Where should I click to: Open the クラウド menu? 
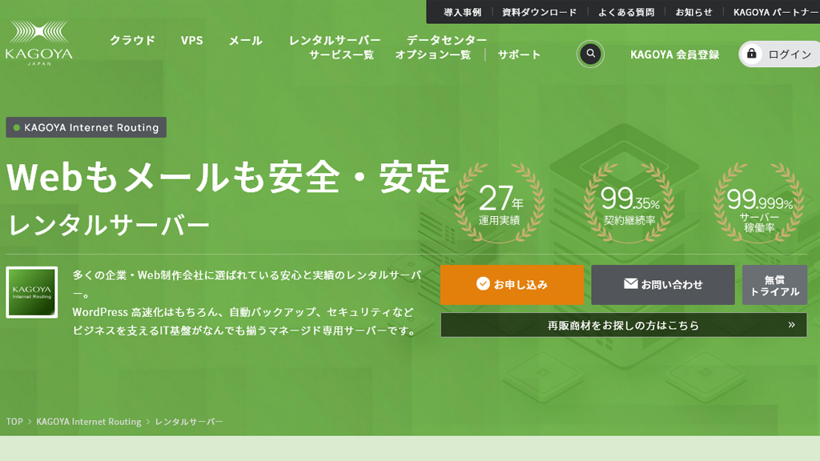coord(131,39)
